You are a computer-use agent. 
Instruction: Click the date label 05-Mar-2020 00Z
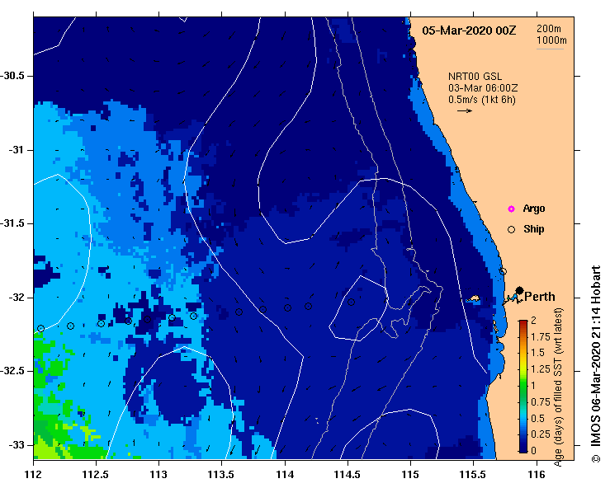point(469,30)
